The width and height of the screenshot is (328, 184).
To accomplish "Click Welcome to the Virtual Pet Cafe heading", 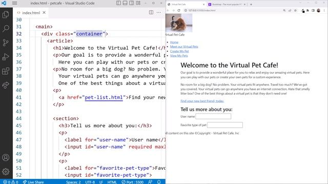I will (229, 65).
